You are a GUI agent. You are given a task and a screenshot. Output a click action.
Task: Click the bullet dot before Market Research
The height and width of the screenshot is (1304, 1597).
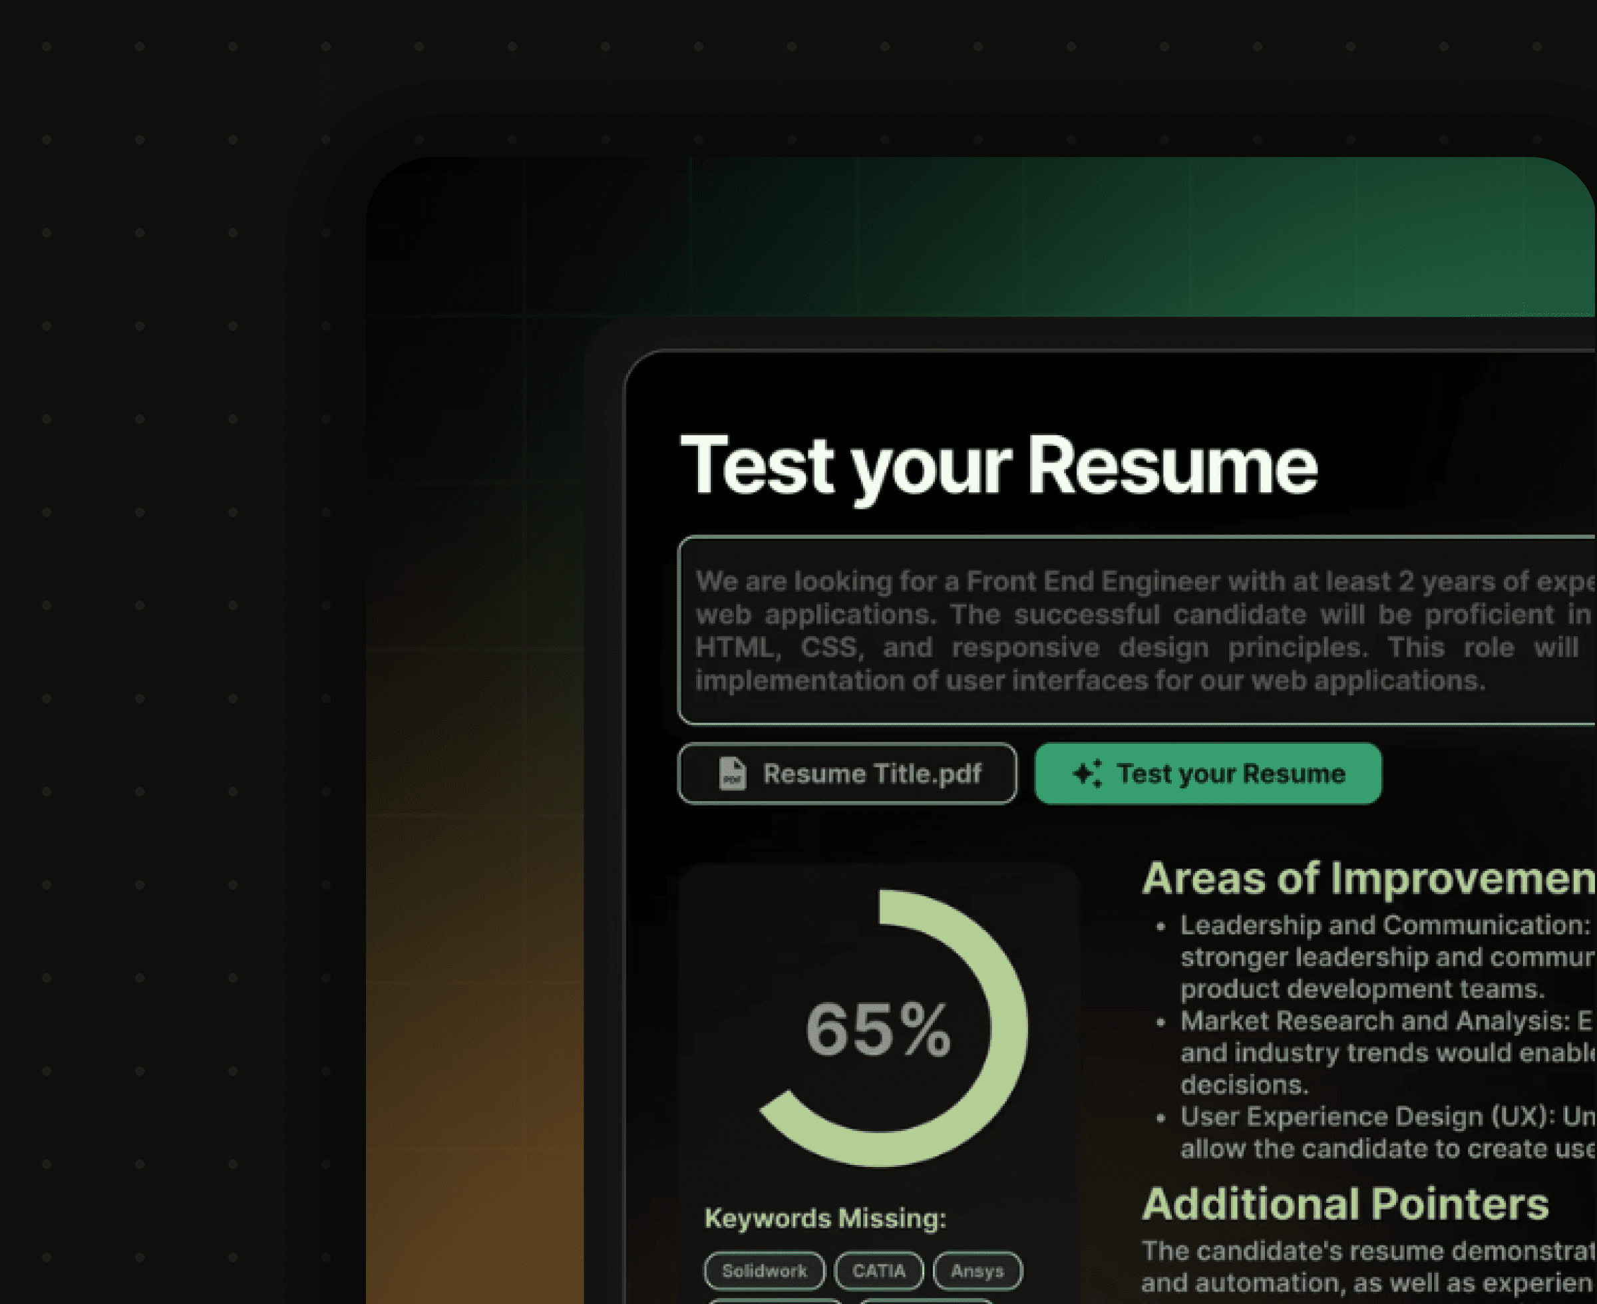pyautogui.click(x=1160, y=1023)
